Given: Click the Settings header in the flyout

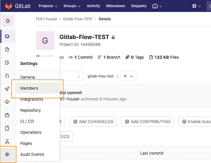Looking at the screenshot, I should (x=29, y=64).
